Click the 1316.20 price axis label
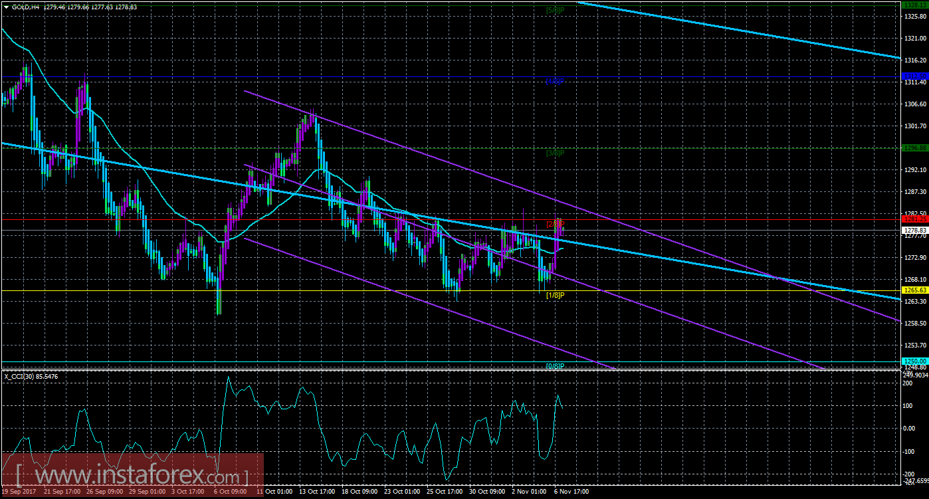929x499 pixels. point(915,60)
